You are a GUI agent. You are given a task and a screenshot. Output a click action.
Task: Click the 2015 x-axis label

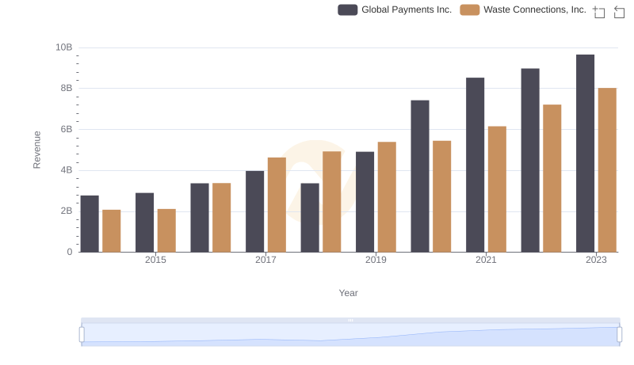(155, 260)
